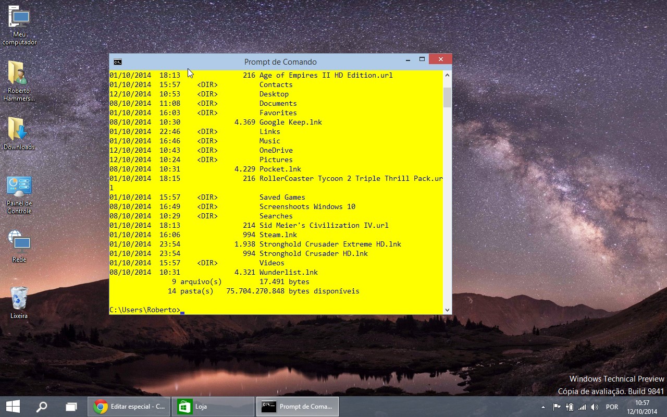Click the console scrollbar up arrow
The image size is (667, 417).
[x=447, y=75]
